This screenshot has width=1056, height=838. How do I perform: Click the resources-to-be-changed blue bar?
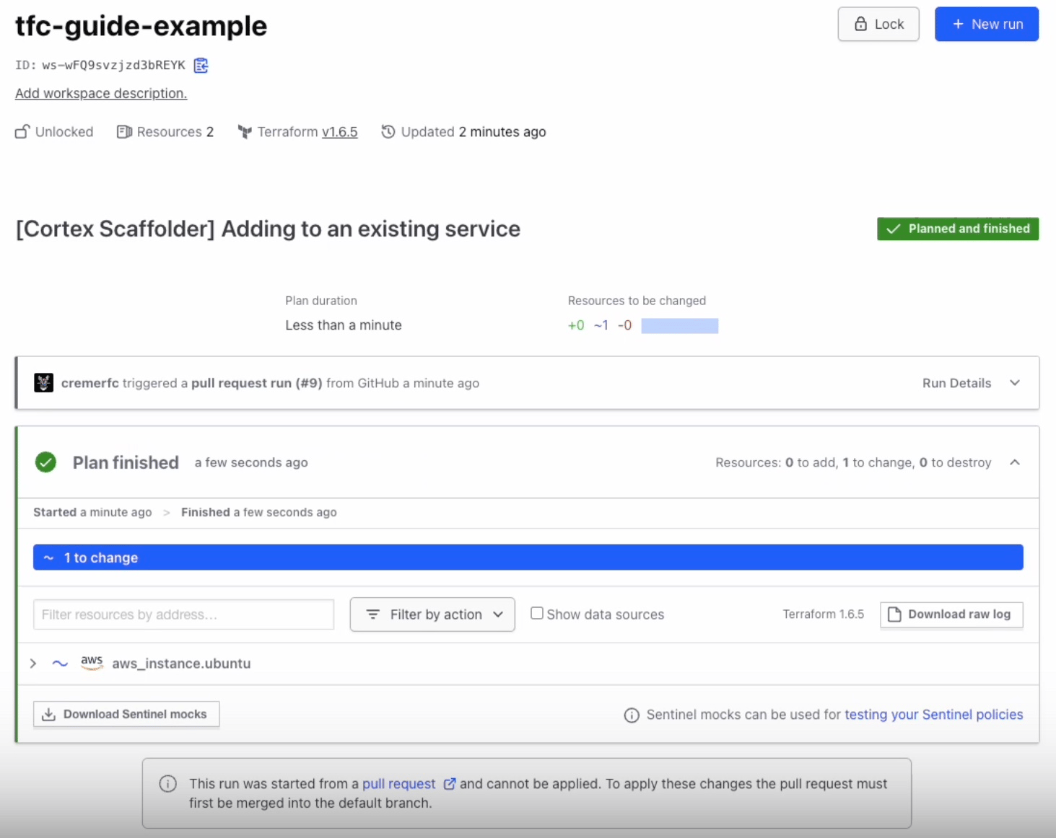click(x=680, y=326)
